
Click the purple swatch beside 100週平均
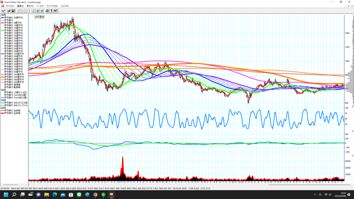pos(2,54)
